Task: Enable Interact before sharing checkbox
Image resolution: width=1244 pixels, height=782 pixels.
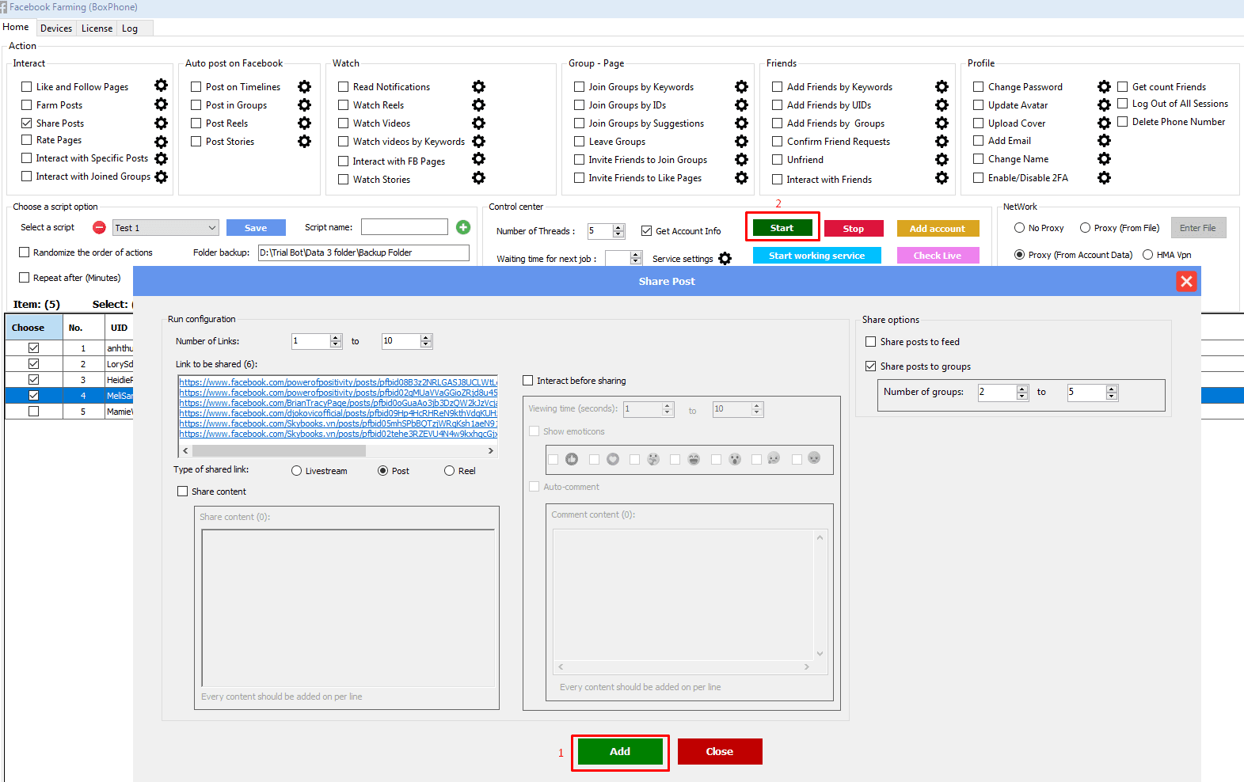Action: (x=528, y=380)
